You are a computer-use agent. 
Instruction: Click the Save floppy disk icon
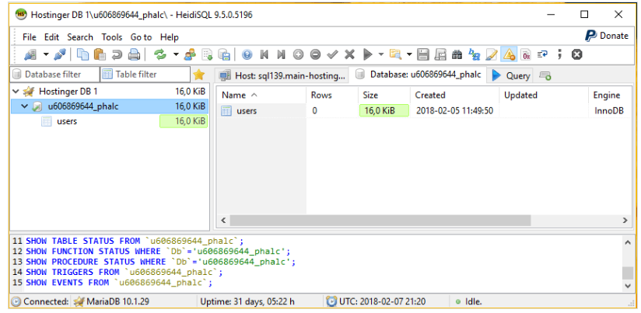(x=423, y=54)
